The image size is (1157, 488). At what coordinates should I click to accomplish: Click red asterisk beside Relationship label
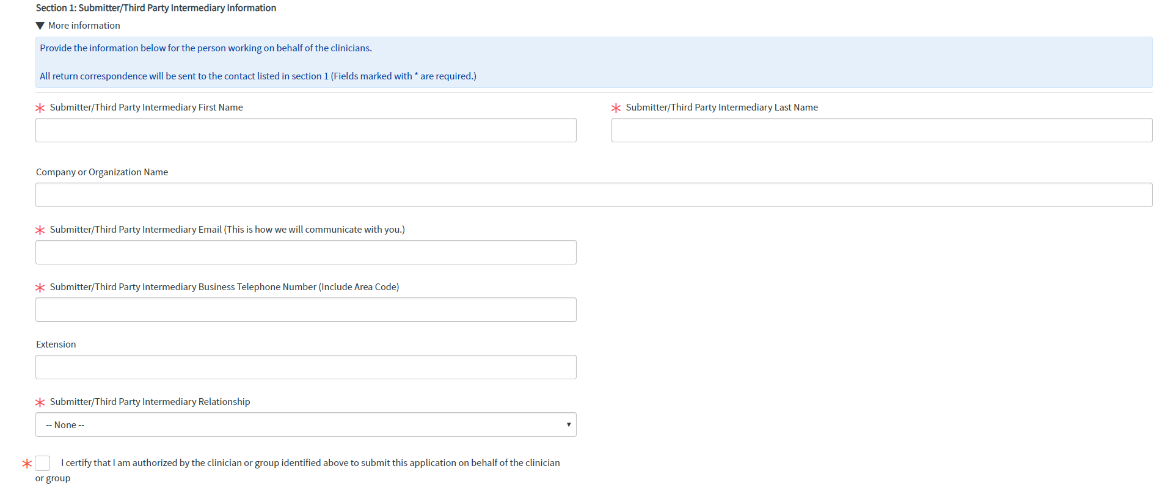pos(40,402)
